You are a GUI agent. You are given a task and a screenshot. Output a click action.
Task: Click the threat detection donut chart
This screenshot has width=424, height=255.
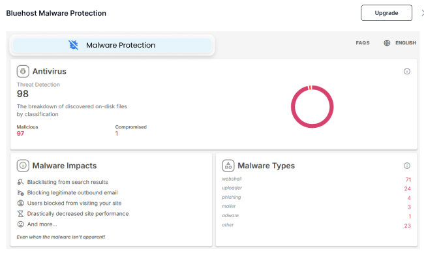(312, 106)
